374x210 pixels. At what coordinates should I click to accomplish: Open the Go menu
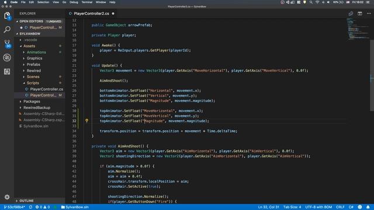click(x=64, y=2)
